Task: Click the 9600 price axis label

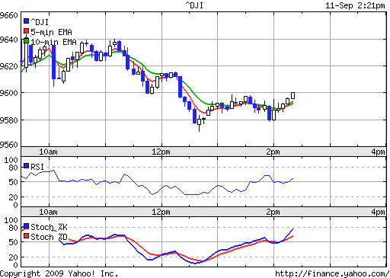Action: coord(9,93)
